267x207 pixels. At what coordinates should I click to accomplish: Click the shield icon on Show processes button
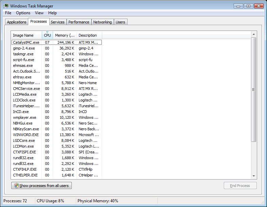17,186
